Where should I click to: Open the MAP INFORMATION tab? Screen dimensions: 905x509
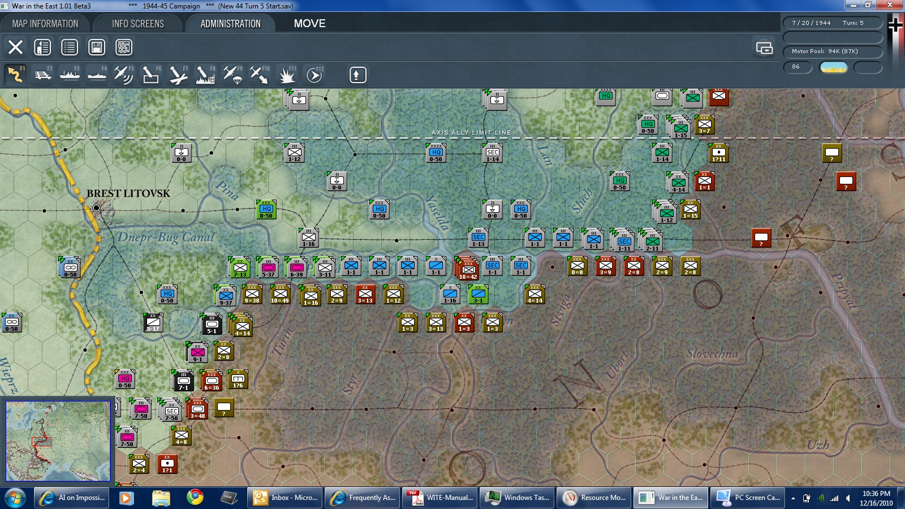coord(45,24)
